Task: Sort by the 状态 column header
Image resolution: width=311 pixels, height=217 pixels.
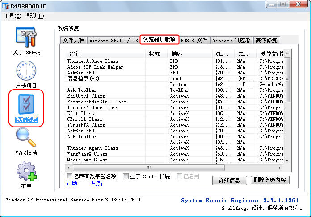Action: 156,53
